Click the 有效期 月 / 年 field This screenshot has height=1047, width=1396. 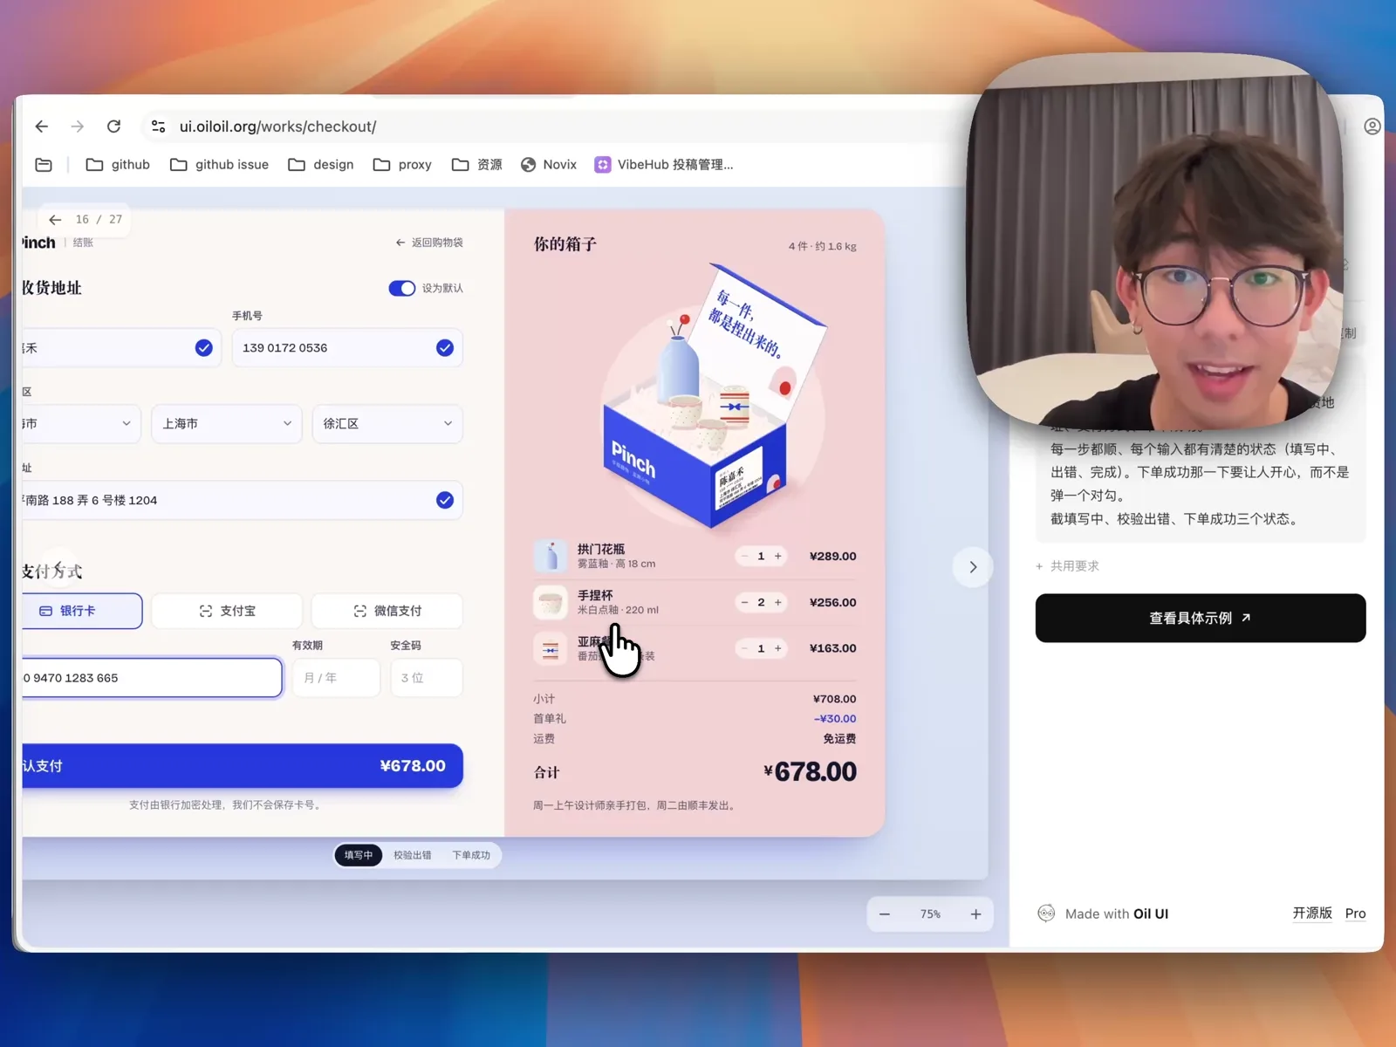point(336,678)
